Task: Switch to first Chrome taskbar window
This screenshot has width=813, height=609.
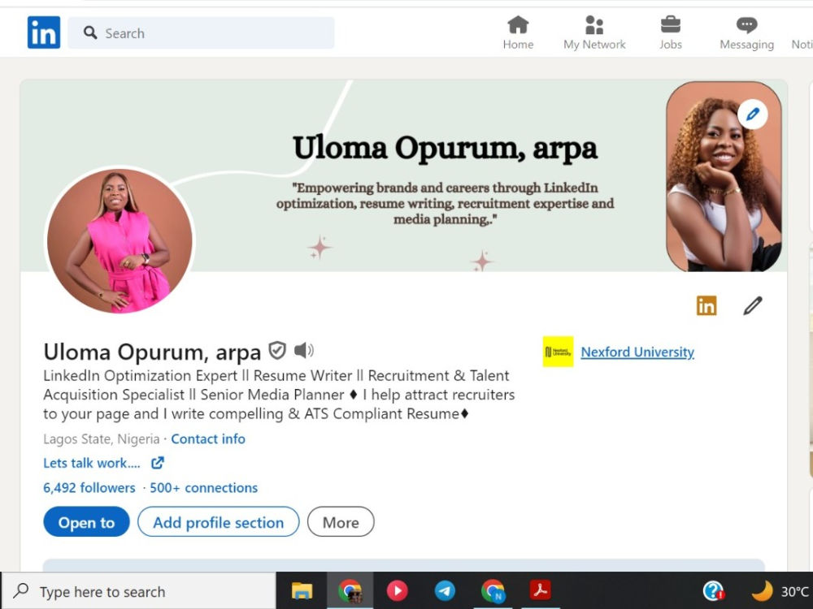Action: pos(350,590)
